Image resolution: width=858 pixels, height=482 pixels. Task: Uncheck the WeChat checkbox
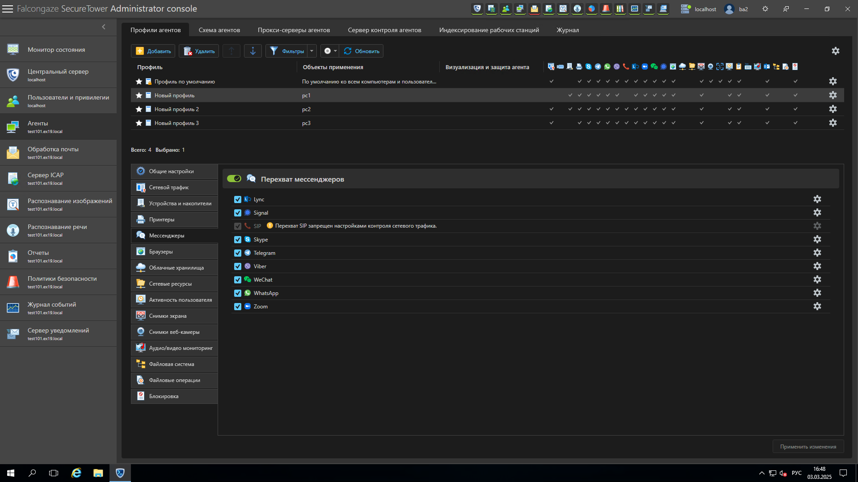(x=238, y=280)
